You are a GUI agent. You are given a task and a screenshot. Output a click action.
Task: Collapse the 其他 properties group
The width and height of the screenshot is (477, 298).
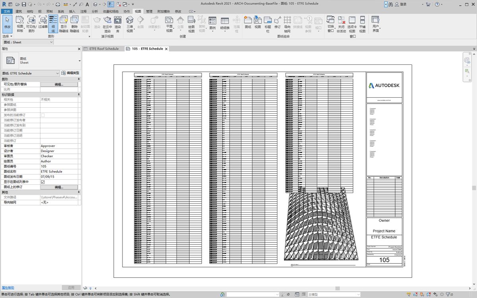click(x=78, y=192)
